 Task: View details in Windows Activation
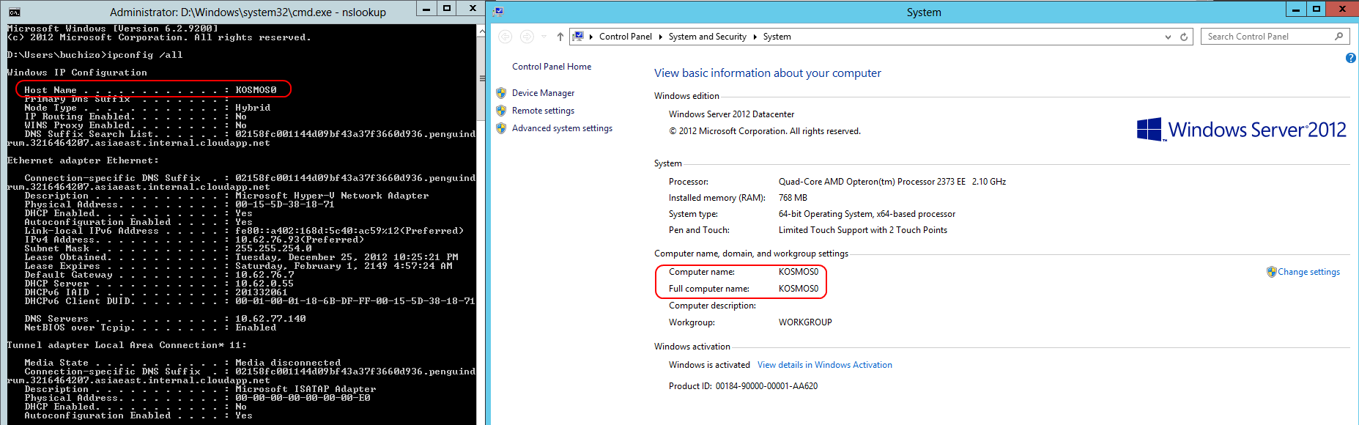(824, 365)
